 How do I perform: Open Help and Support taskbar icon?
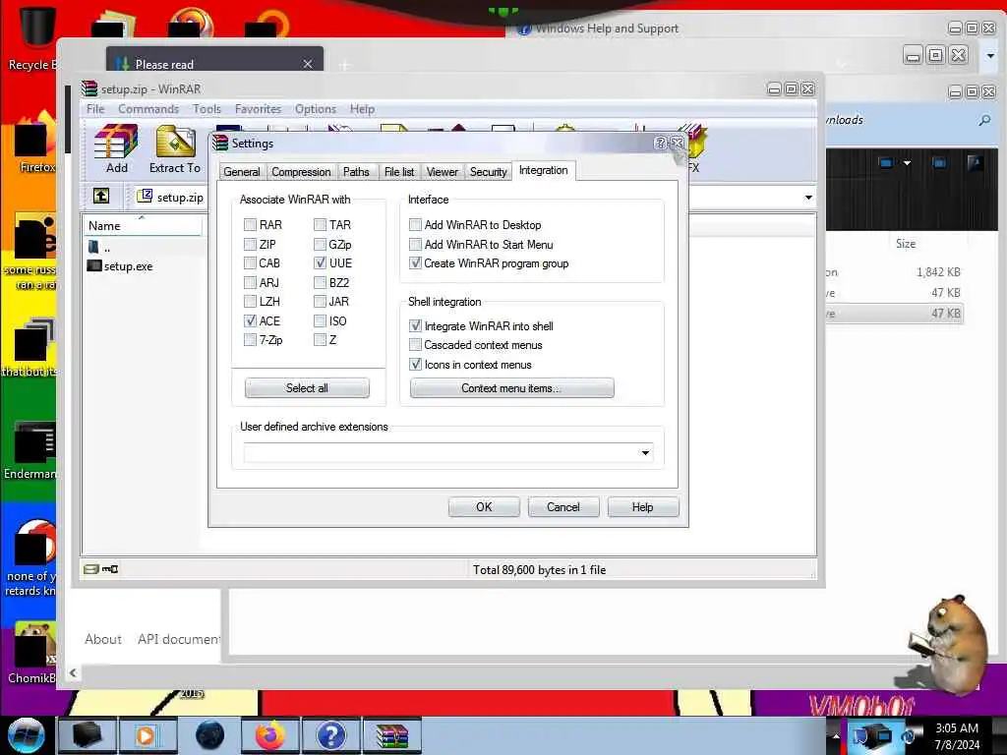coord(330,735)
